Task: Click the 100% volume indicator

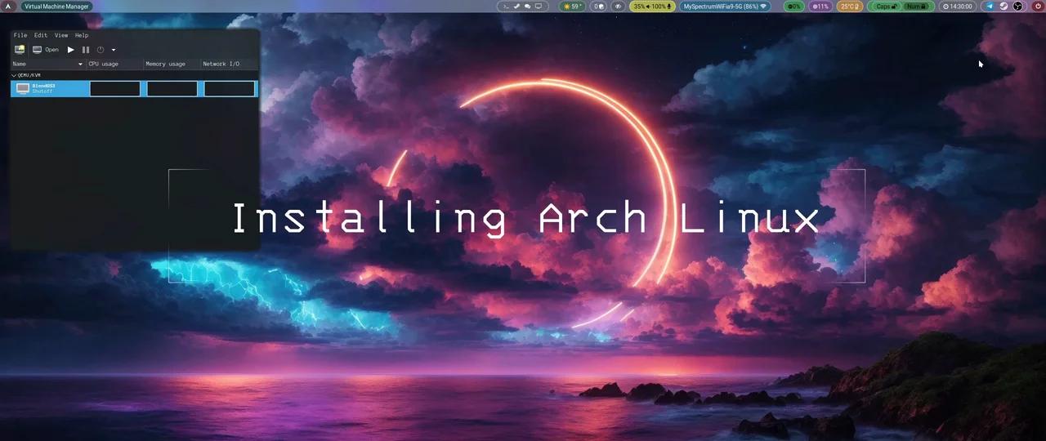Action: tap(657, 6)
